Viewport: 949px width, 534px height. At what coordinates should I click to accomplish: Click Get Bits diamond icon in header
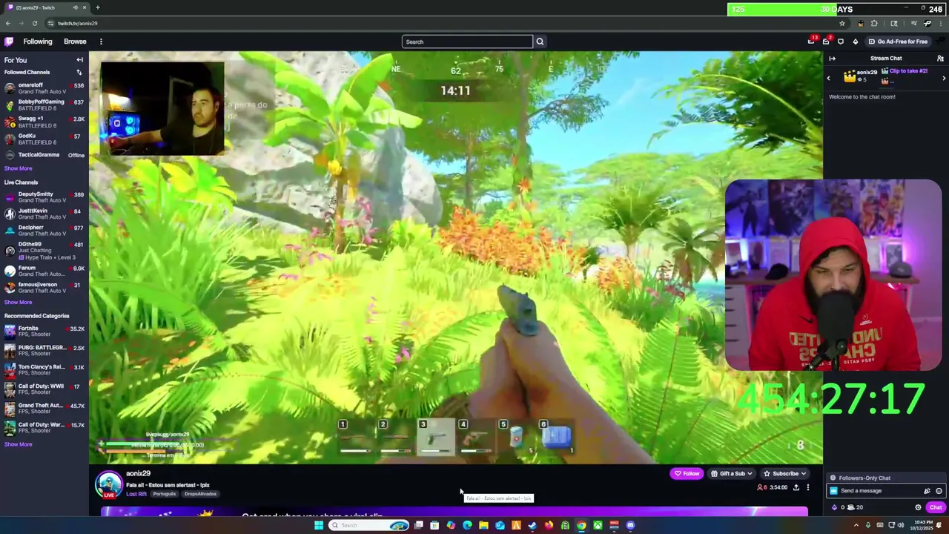click(855, 42)
